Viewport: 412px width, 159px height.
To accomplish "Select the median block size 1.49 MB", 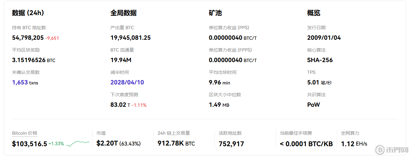I will 219,105.
